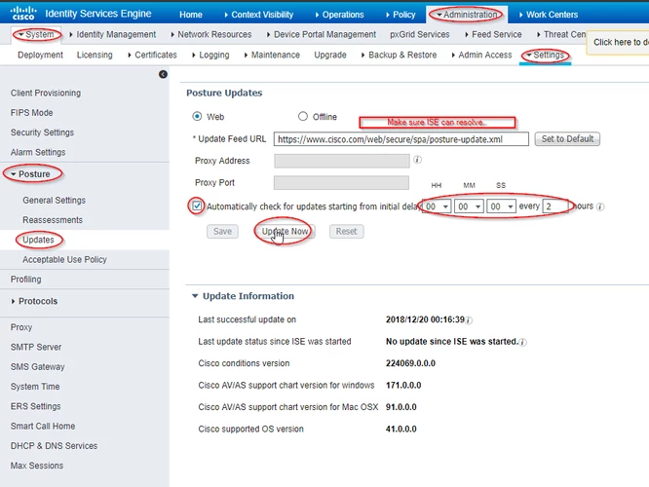
Task: Open Acceptable Use Policy
Action: [x=64, y=259]
